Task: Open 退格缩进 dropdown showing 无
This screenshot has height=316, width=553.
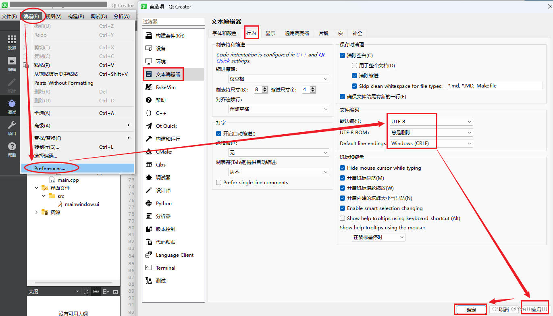Action: tap(279, 152)
